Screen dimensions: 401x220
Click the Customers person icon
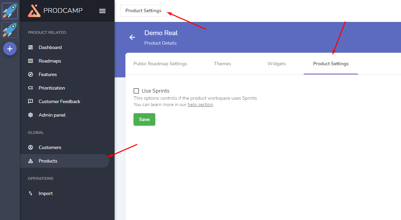pos(31,147)
